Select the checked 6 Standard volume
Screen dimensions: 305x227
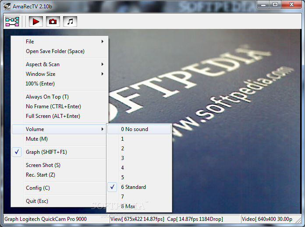click(x=139, y=187)
